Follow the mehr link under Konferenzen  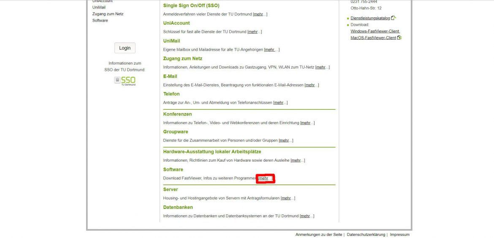306,123
